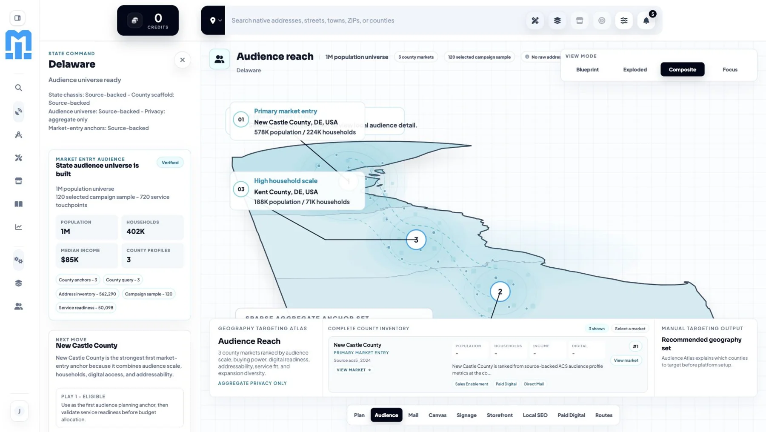Open the open-book icon in sidebar
This screenshot has height=432, width=766.
tap(18, 204)
